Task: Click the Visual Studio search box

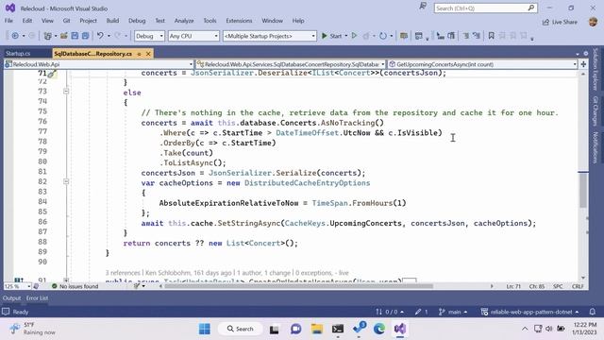Action: pyautogui.click(x=485, y=8)
